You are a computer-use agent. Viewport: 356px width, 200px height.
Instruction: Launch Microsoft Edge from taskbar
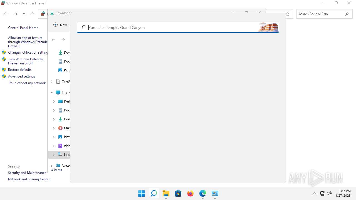(202, 193)
